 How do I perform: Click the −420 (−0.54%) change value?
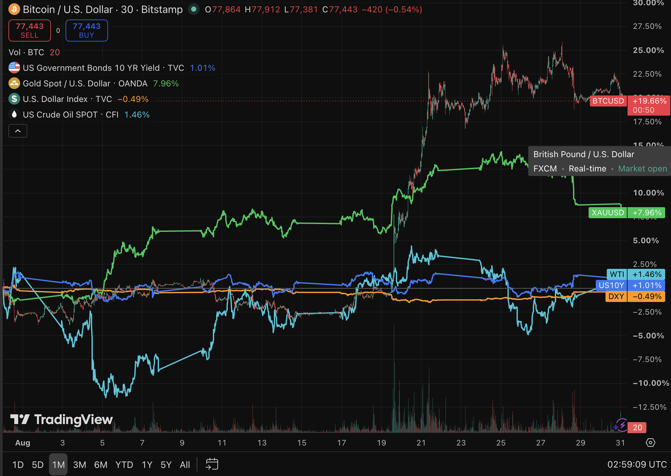click(x=392, y=9)
